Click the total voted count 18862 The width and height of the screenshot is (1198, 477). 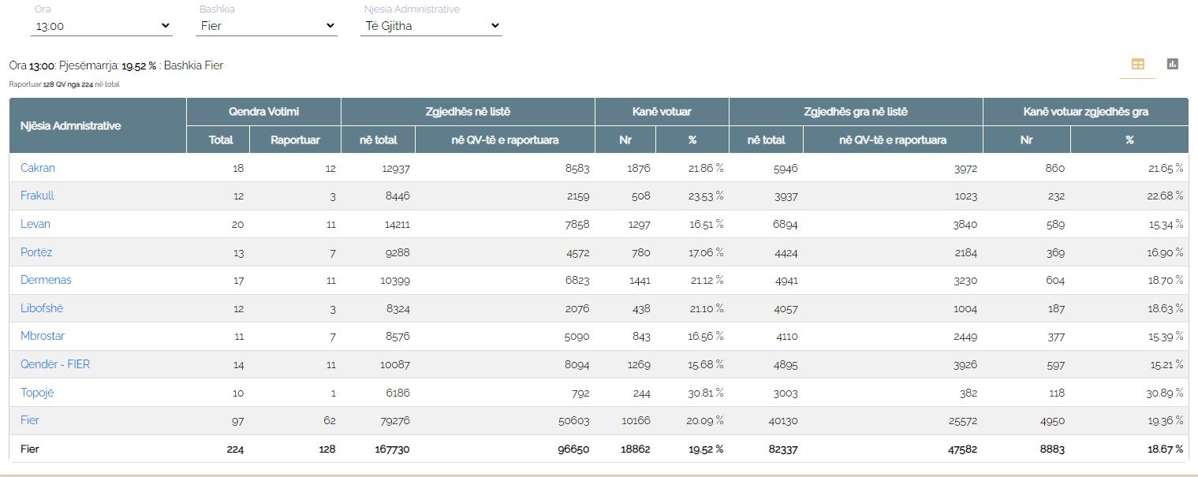(635, 449)
